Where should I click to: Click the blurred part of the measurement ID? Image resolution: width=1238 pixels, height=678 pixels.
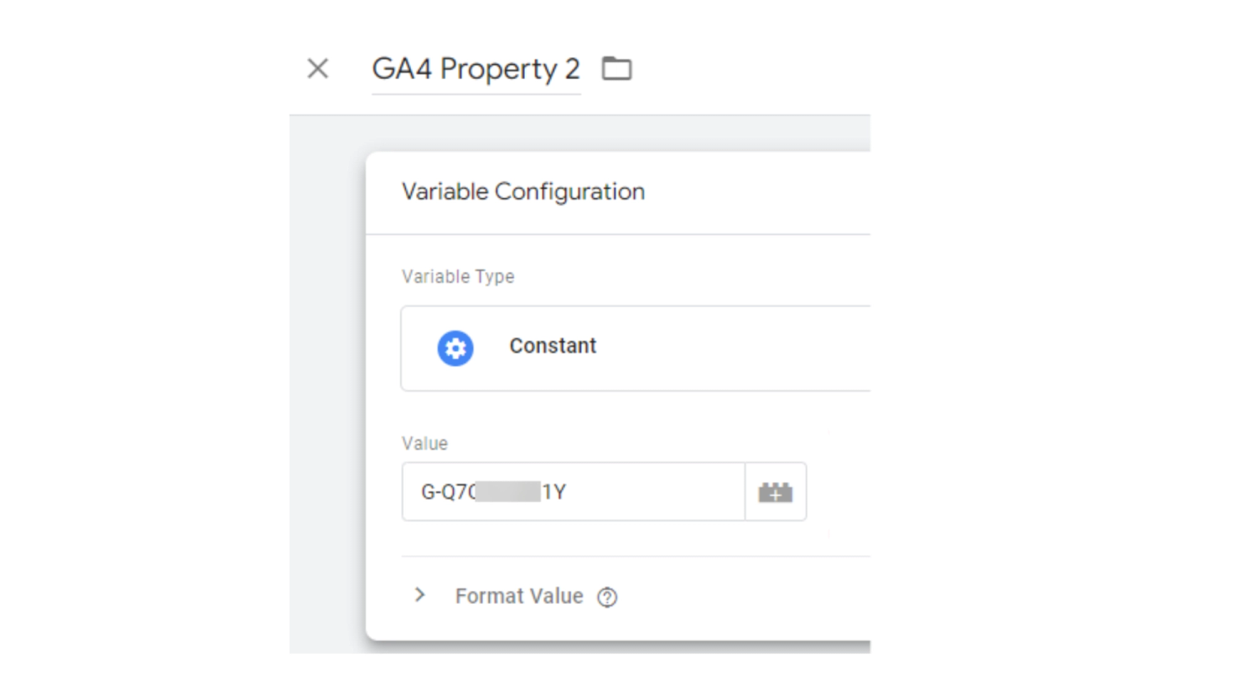508,492
